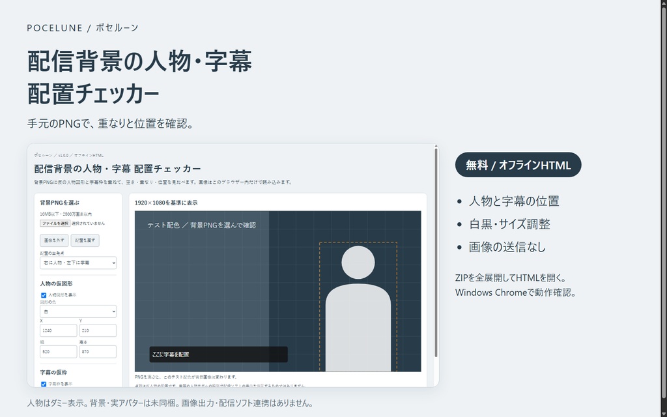667x417 pixels.
Task: Click the X input field showing 1240
Action: click(58, 330)
